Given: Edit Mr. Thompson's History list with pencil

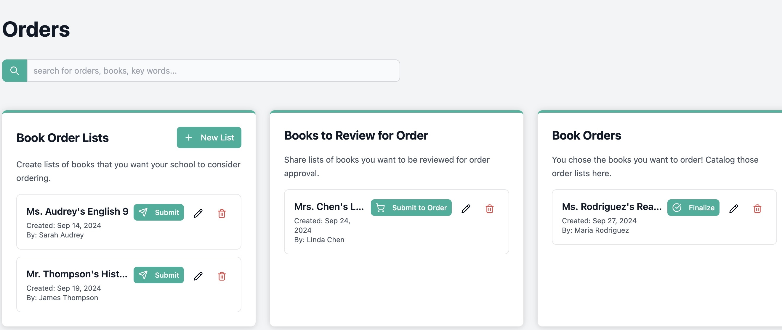Looking at the screenshot, I should (x=198, y=276).
